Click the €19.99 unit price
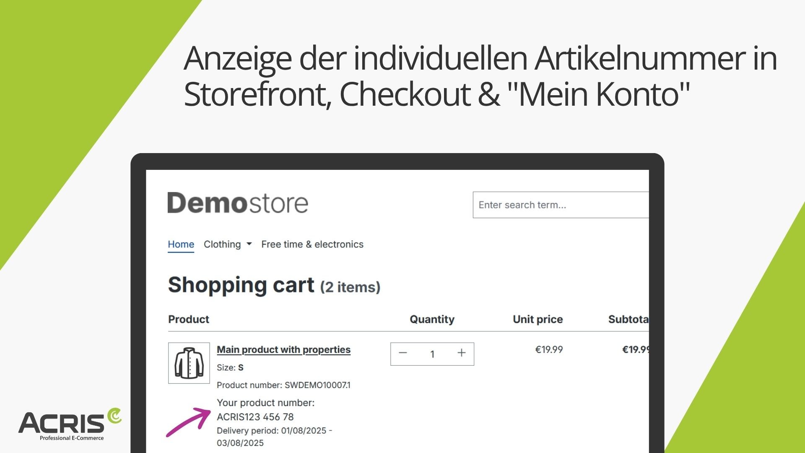This screenshot has height=453, width=805. pos(549,349)
